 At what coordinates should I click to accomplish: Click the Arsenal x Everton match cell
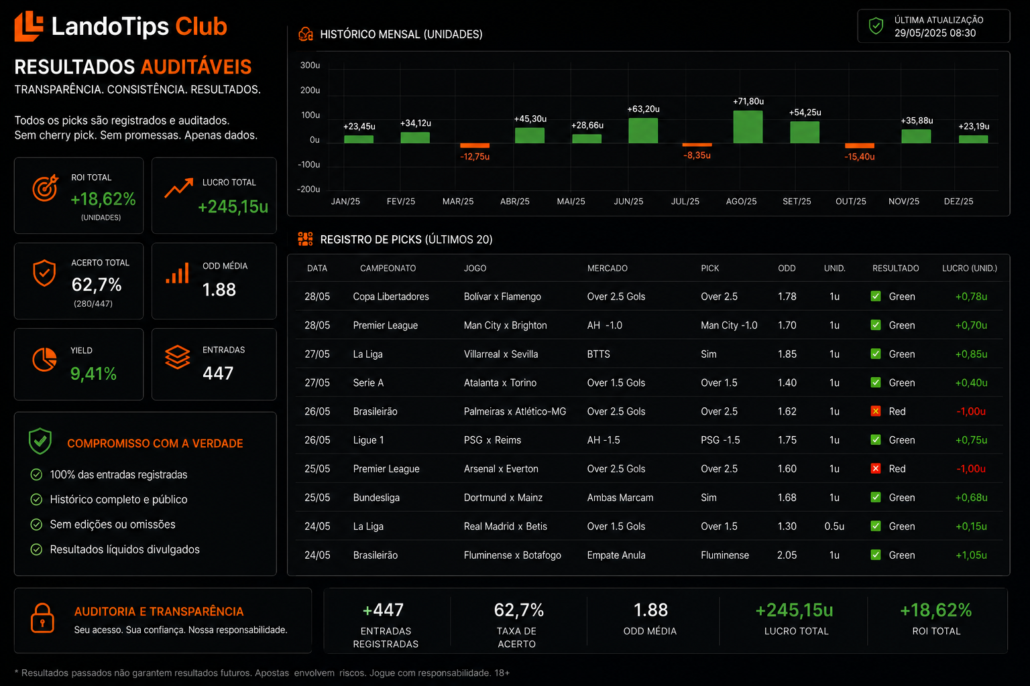[x=501, y=469]
